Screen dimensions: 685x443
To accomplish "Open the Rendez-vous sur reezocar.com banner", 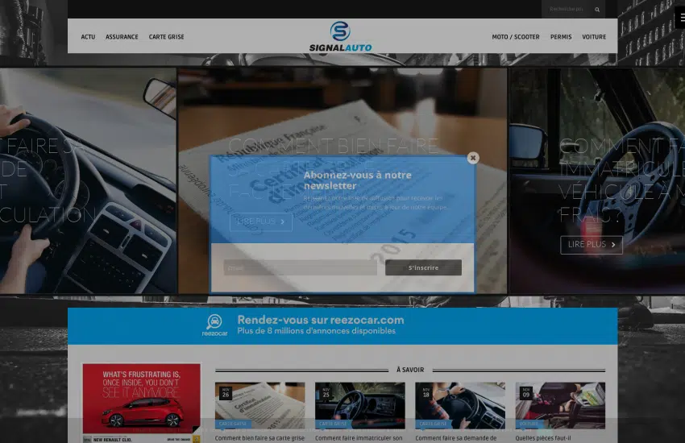I will point(342,326).
